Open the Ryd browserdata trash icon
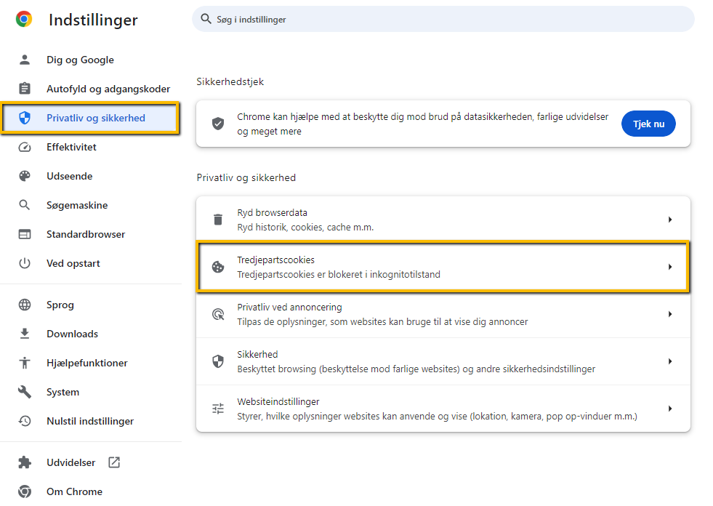The height and width of the screenshot is (506, 713). pyautogui.click(x=217, y=219)
